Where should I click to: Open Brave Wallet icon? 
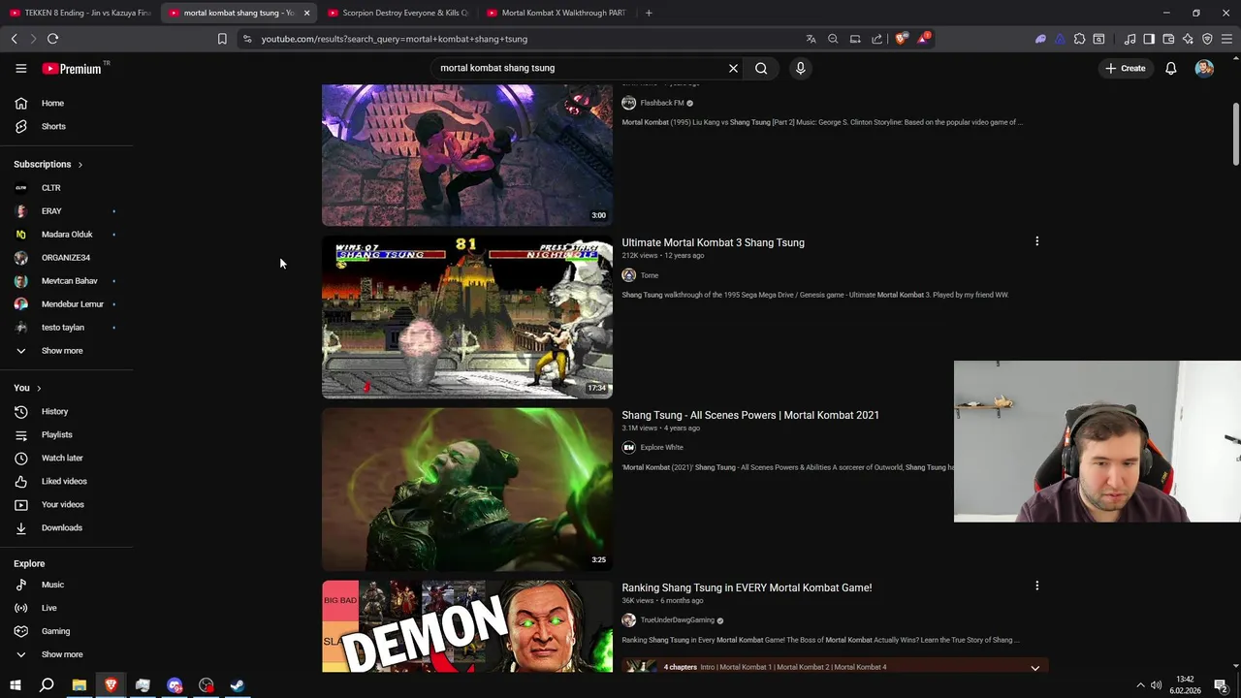pyautogui.click(x=1168, y=39)
